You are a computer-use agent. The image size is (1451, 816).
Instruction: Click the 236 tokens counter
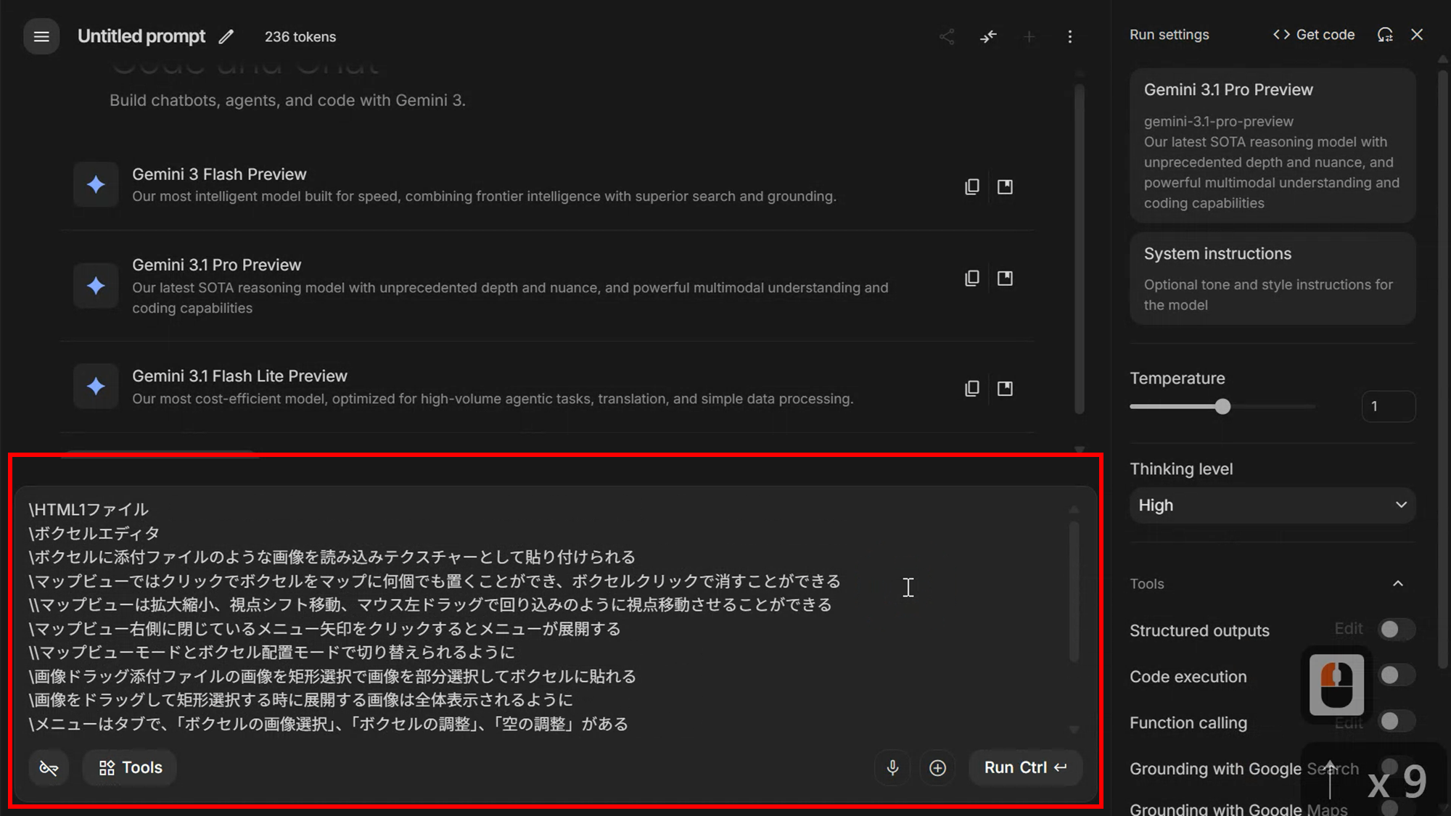[300, 36]
